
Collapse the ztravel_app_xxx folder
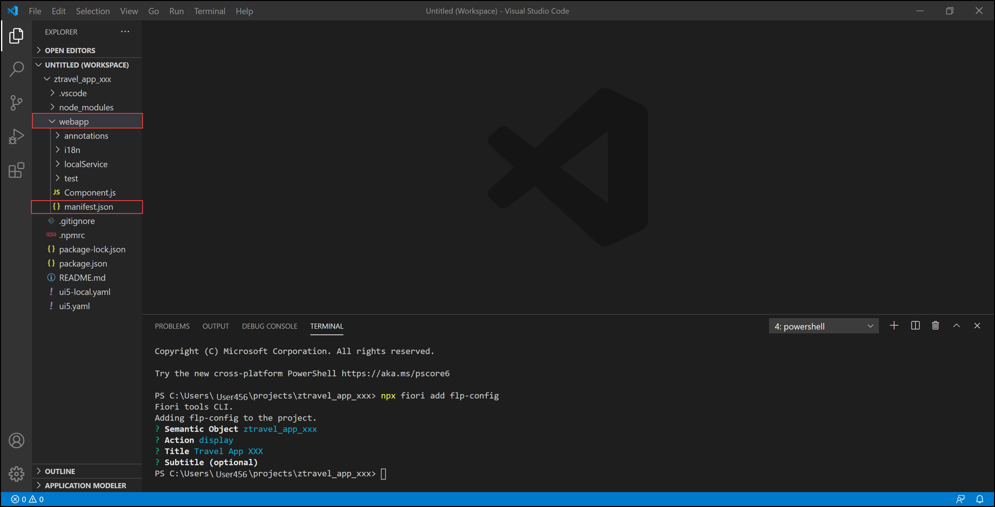(87, 79)
